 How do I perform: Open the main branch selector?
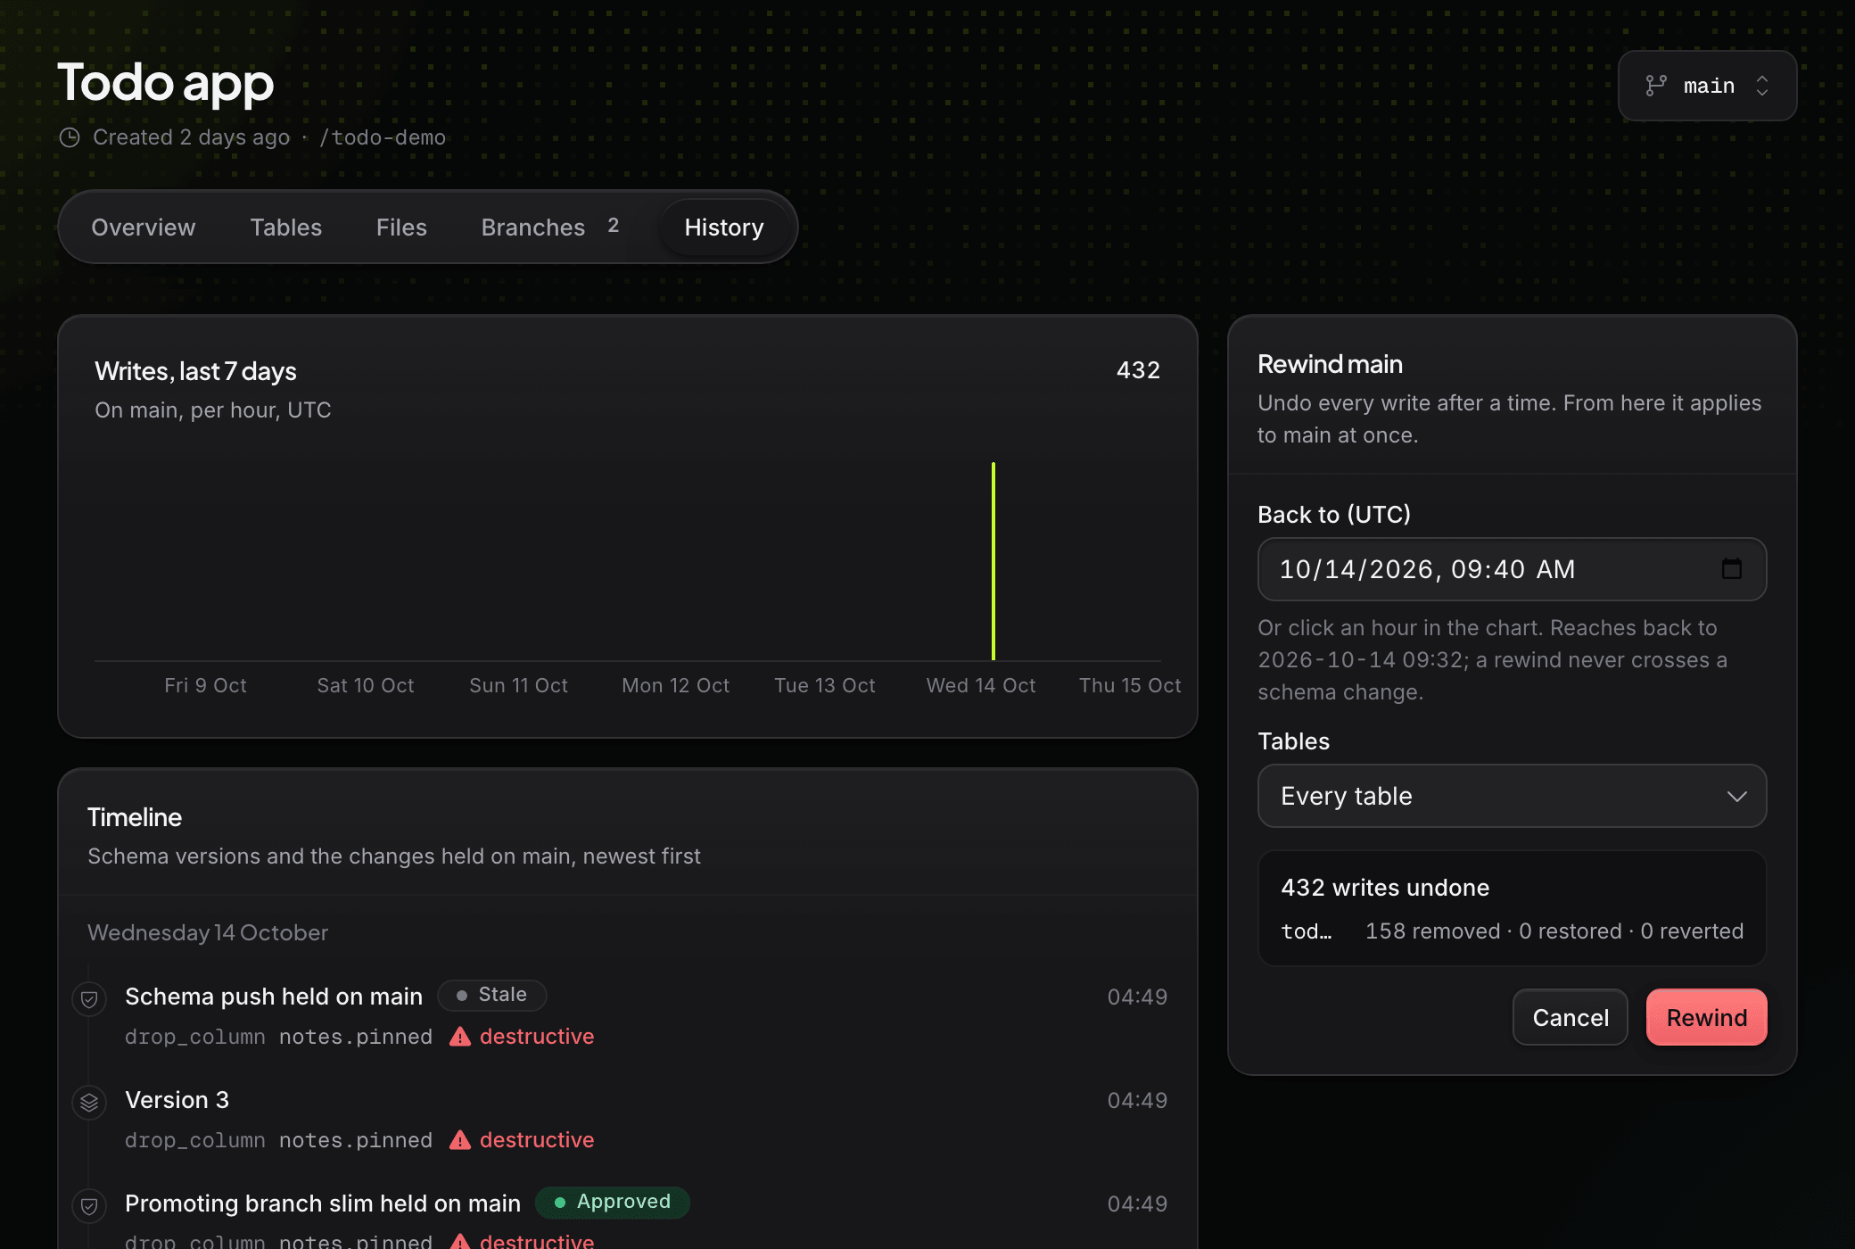coord(1707,86)
